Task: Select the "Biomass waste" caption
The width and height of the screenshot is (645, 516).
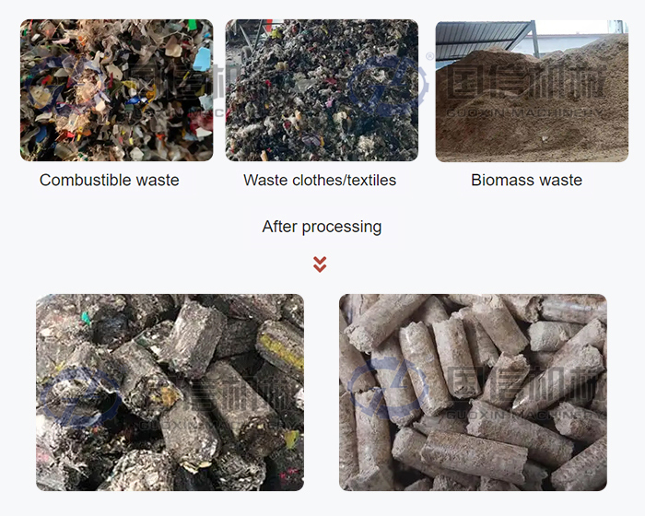Action: pos(526,181)
